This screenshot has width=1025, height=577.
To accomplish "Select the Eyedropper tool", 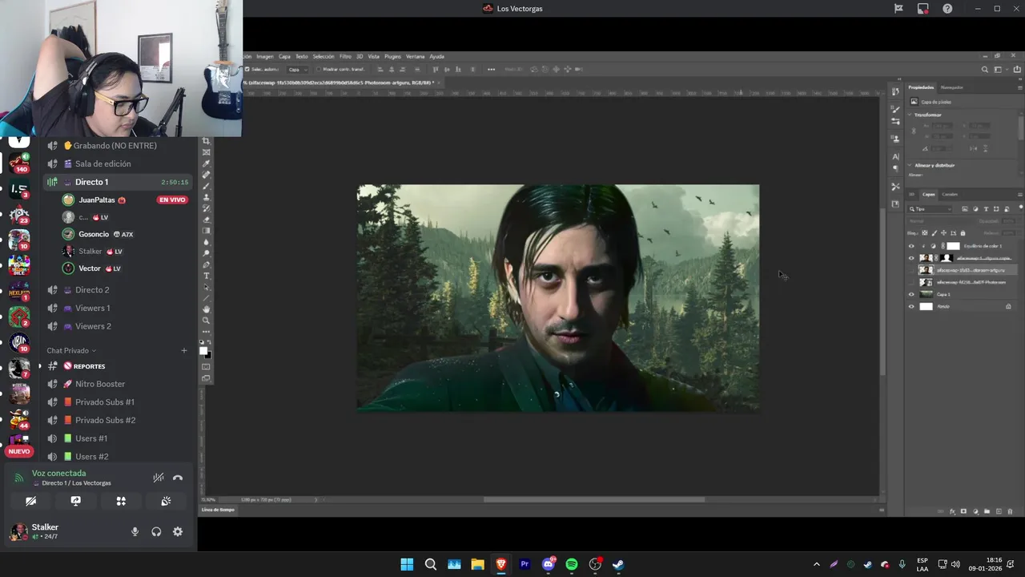I will pos(206,163).
